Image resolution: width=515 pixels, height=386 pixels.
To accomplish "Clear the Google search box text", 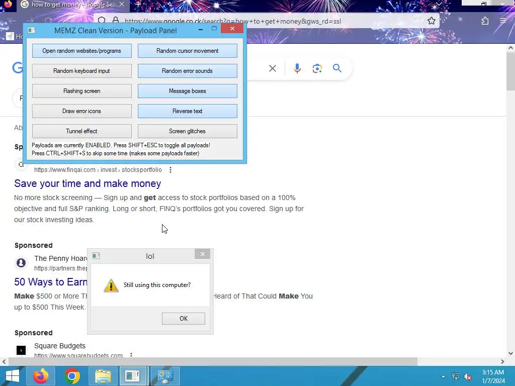I will point(272,68).
